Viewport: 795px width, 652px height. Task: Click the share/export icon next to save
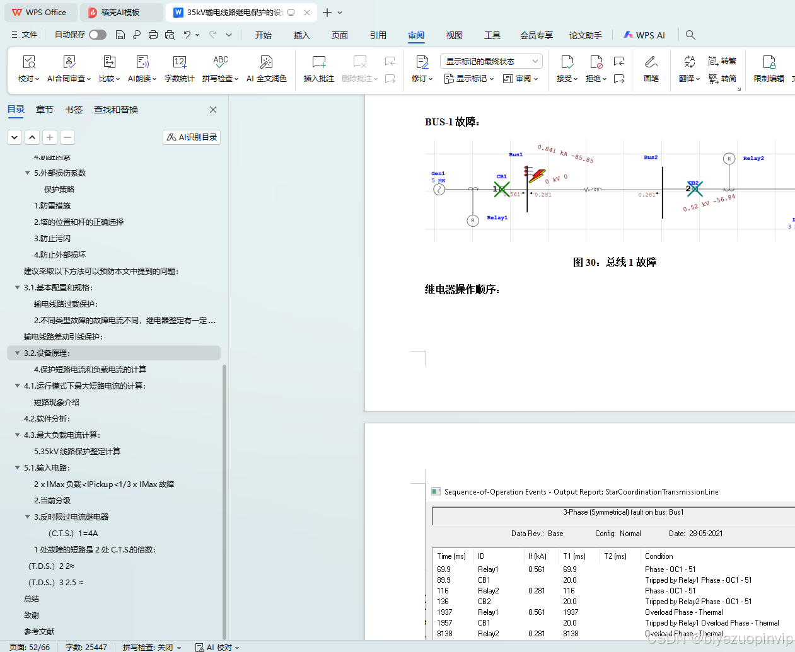(x=137, y=35)
